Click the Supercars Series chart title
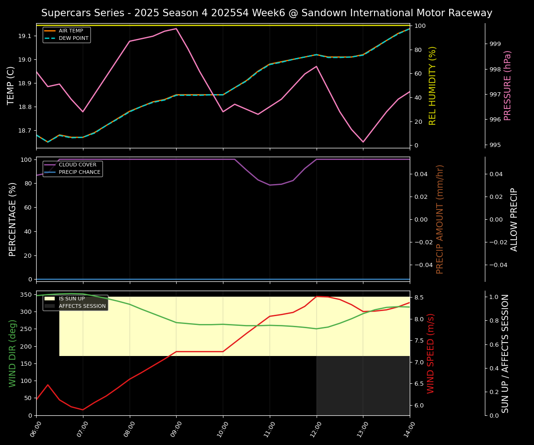This screenshot has width=534, height=445. [x=267, y=13]
